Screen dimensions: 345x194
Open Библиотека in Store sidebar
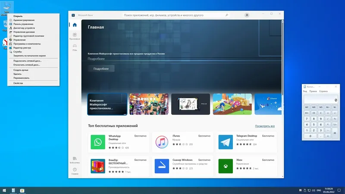75,160
